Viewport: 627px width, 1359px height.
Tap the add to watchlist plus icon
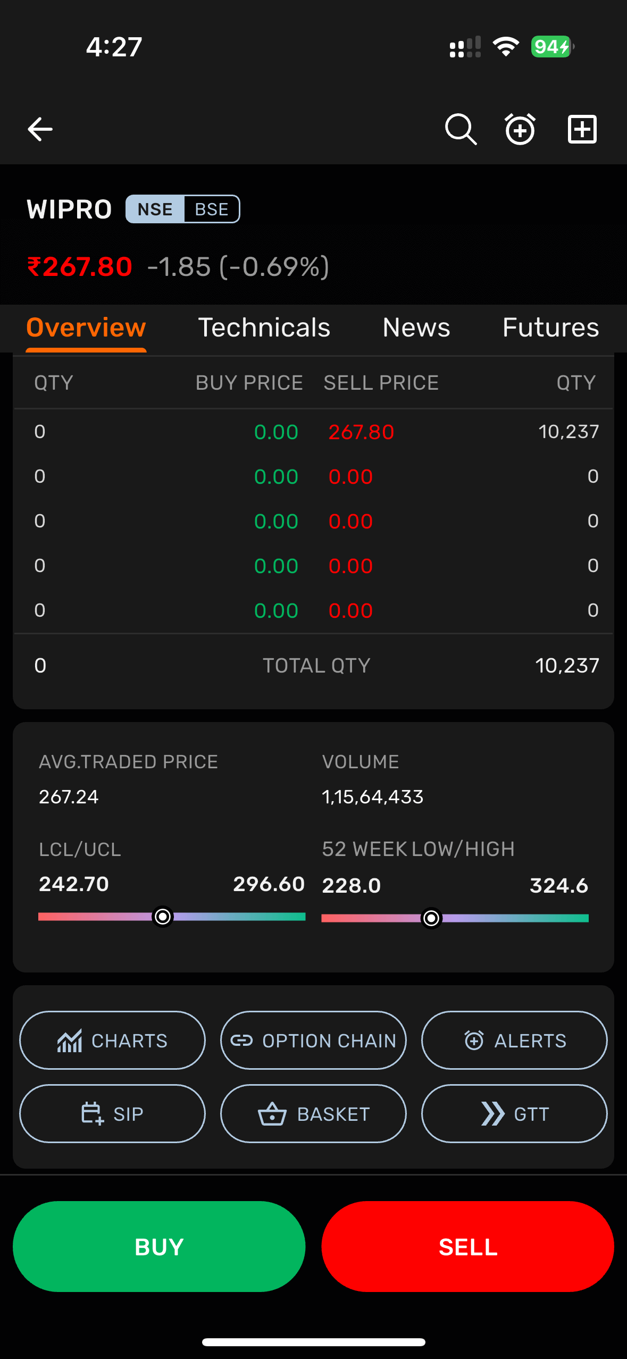point(582,129)
